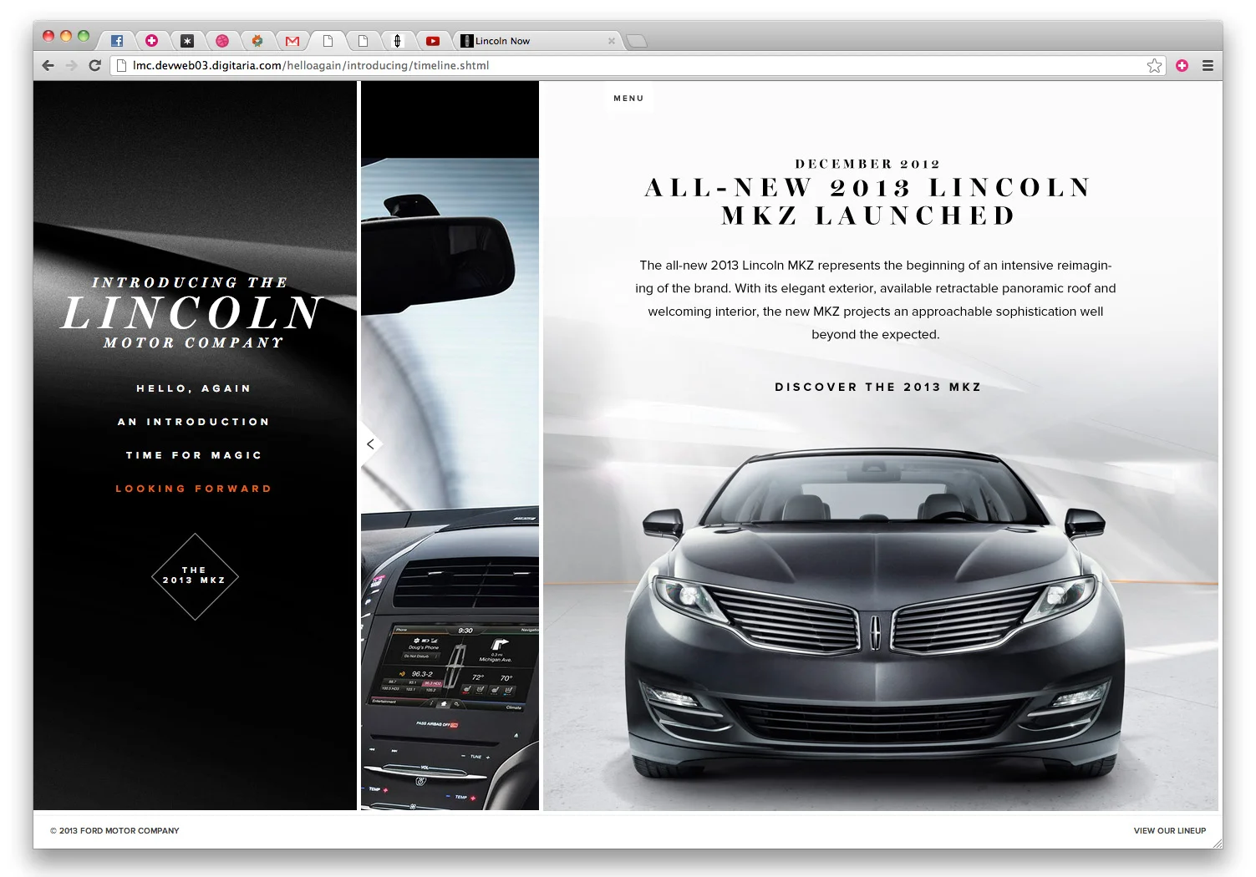Reload the current page
1256x877 pixels.
coord(95,65)
